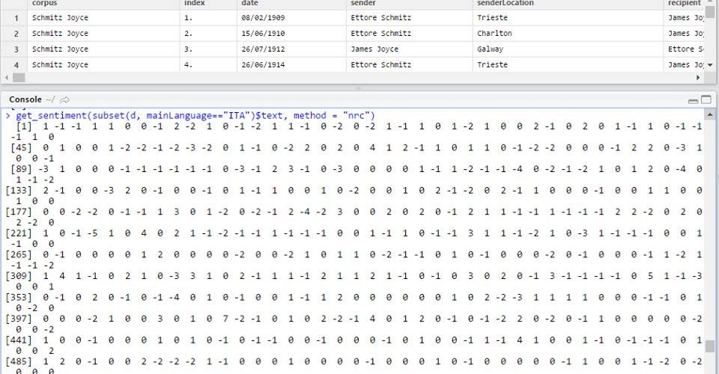The height and width of the screenshot is (374, 719).
Task: Sort by the corpus column header
Action: [x=44, y=4]
